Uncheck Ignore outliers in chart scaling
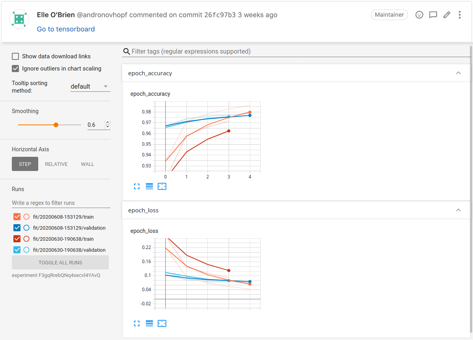The height and width of the screenshot is (340, 473). 15,69
